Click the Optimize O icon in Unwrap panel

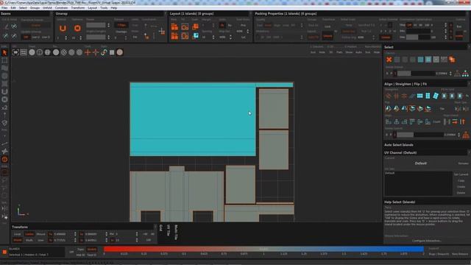pyautogui.click(x=77, y=28)
